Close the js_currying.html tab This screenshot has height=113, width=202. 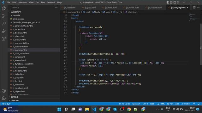pyautogui.click(x=188, y=8)
